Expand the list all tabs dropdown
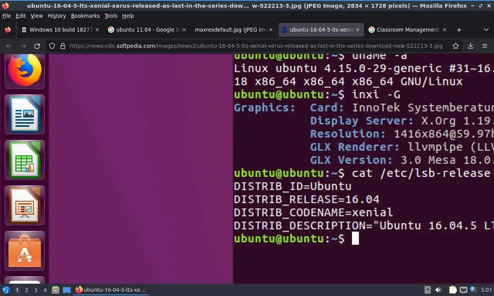Image resolution: width=494 pixels, height=296 pixels. (x=486, y=30)
